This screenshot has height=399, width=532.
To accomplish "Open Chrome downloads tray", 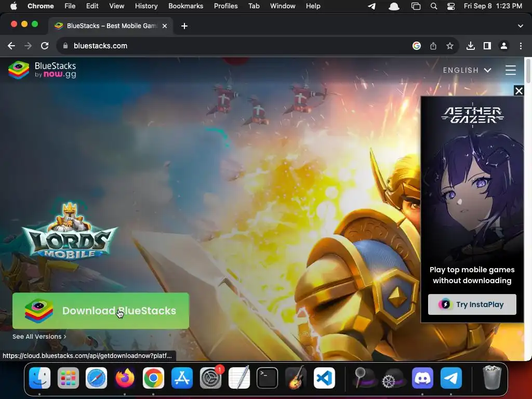I will (x=471, y=46).
